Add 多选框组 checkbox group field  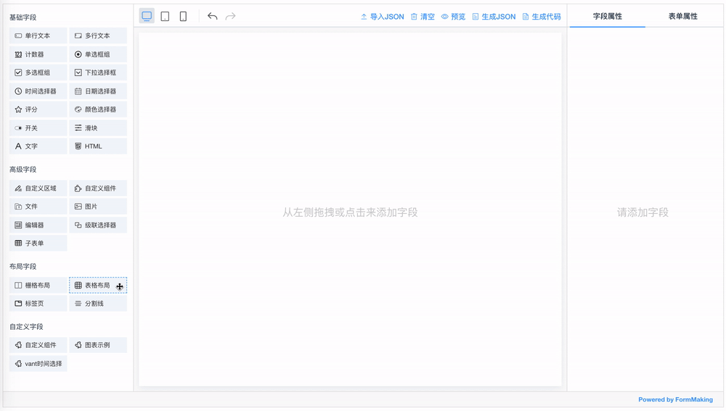point(38,72)
